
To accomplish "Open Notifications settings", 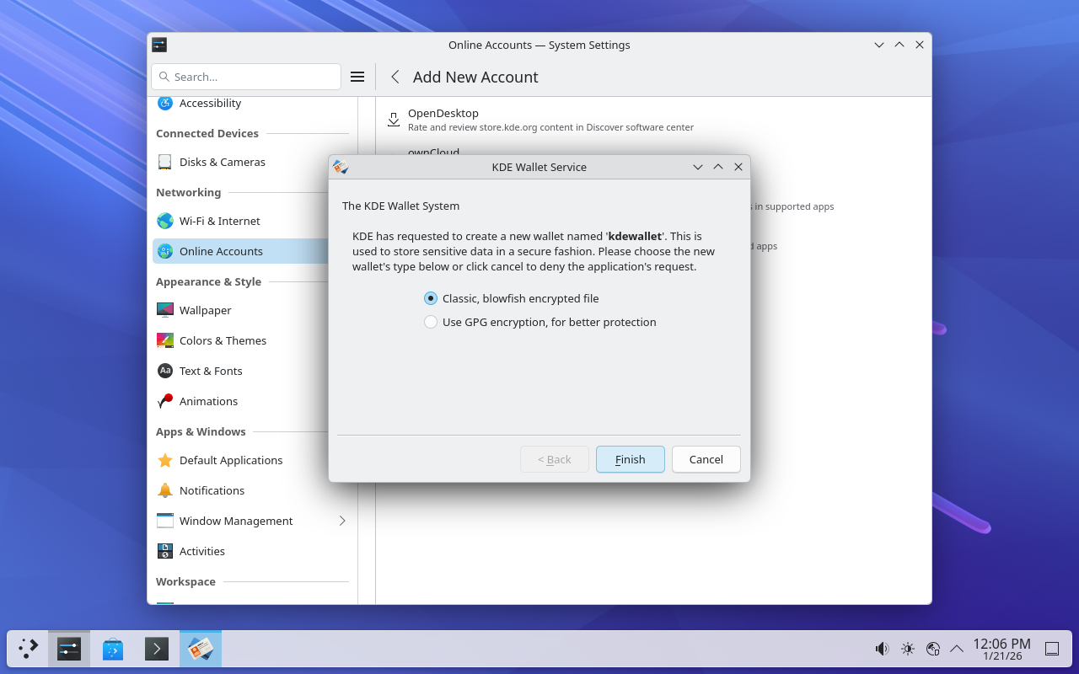I will coord(212,490).
